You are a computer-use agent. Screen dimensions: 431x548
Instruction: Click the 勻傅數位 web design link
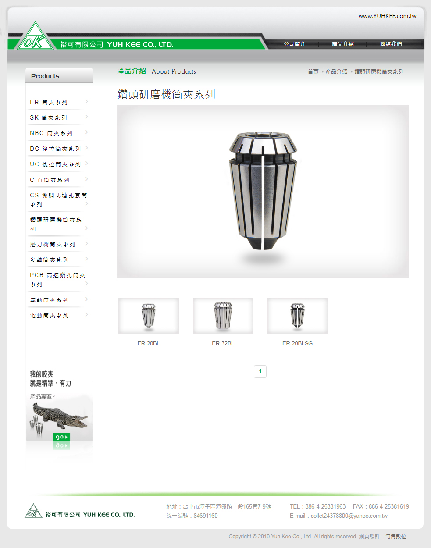[395, 536]
